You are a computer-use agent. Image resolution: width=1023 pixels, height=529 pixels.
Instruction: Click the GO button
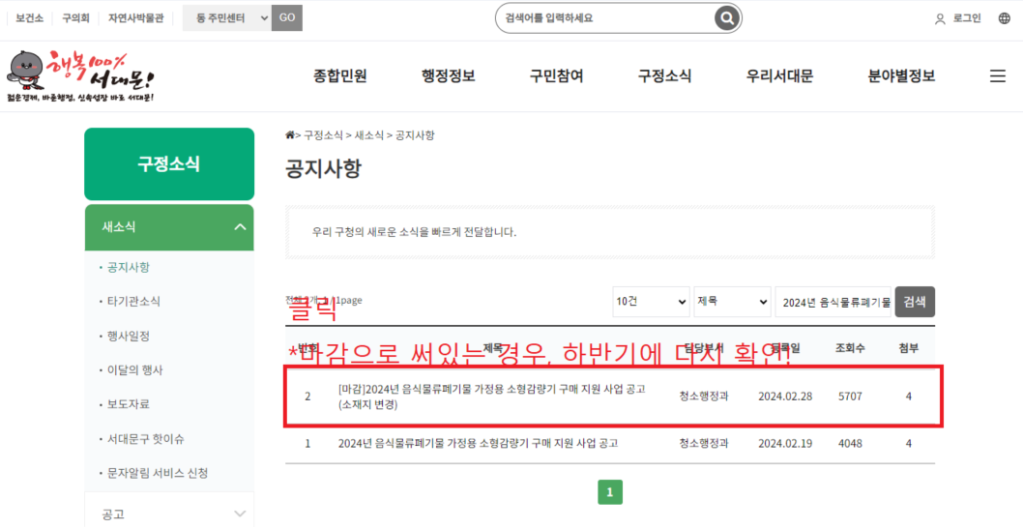(x=287, y=18)
